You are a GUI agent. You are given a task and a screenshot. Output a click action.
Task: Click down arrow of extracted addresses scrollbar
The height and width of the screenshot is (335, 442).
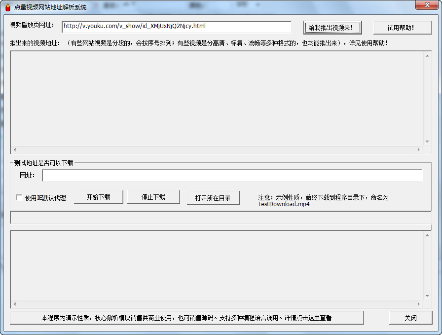(427, 141)
